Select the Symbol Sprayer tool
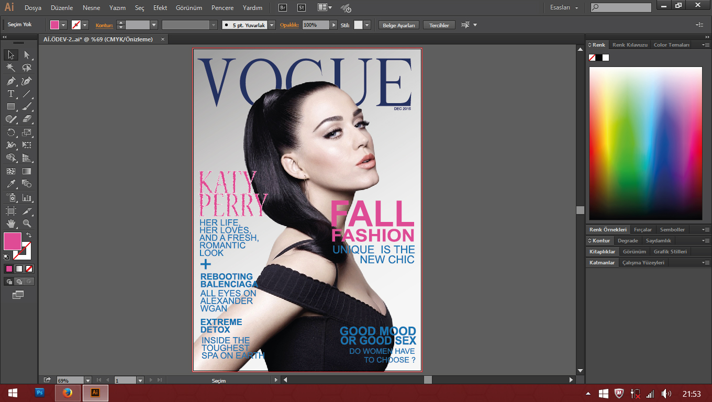Screen dimensions: 712x402 coord(10,197)
